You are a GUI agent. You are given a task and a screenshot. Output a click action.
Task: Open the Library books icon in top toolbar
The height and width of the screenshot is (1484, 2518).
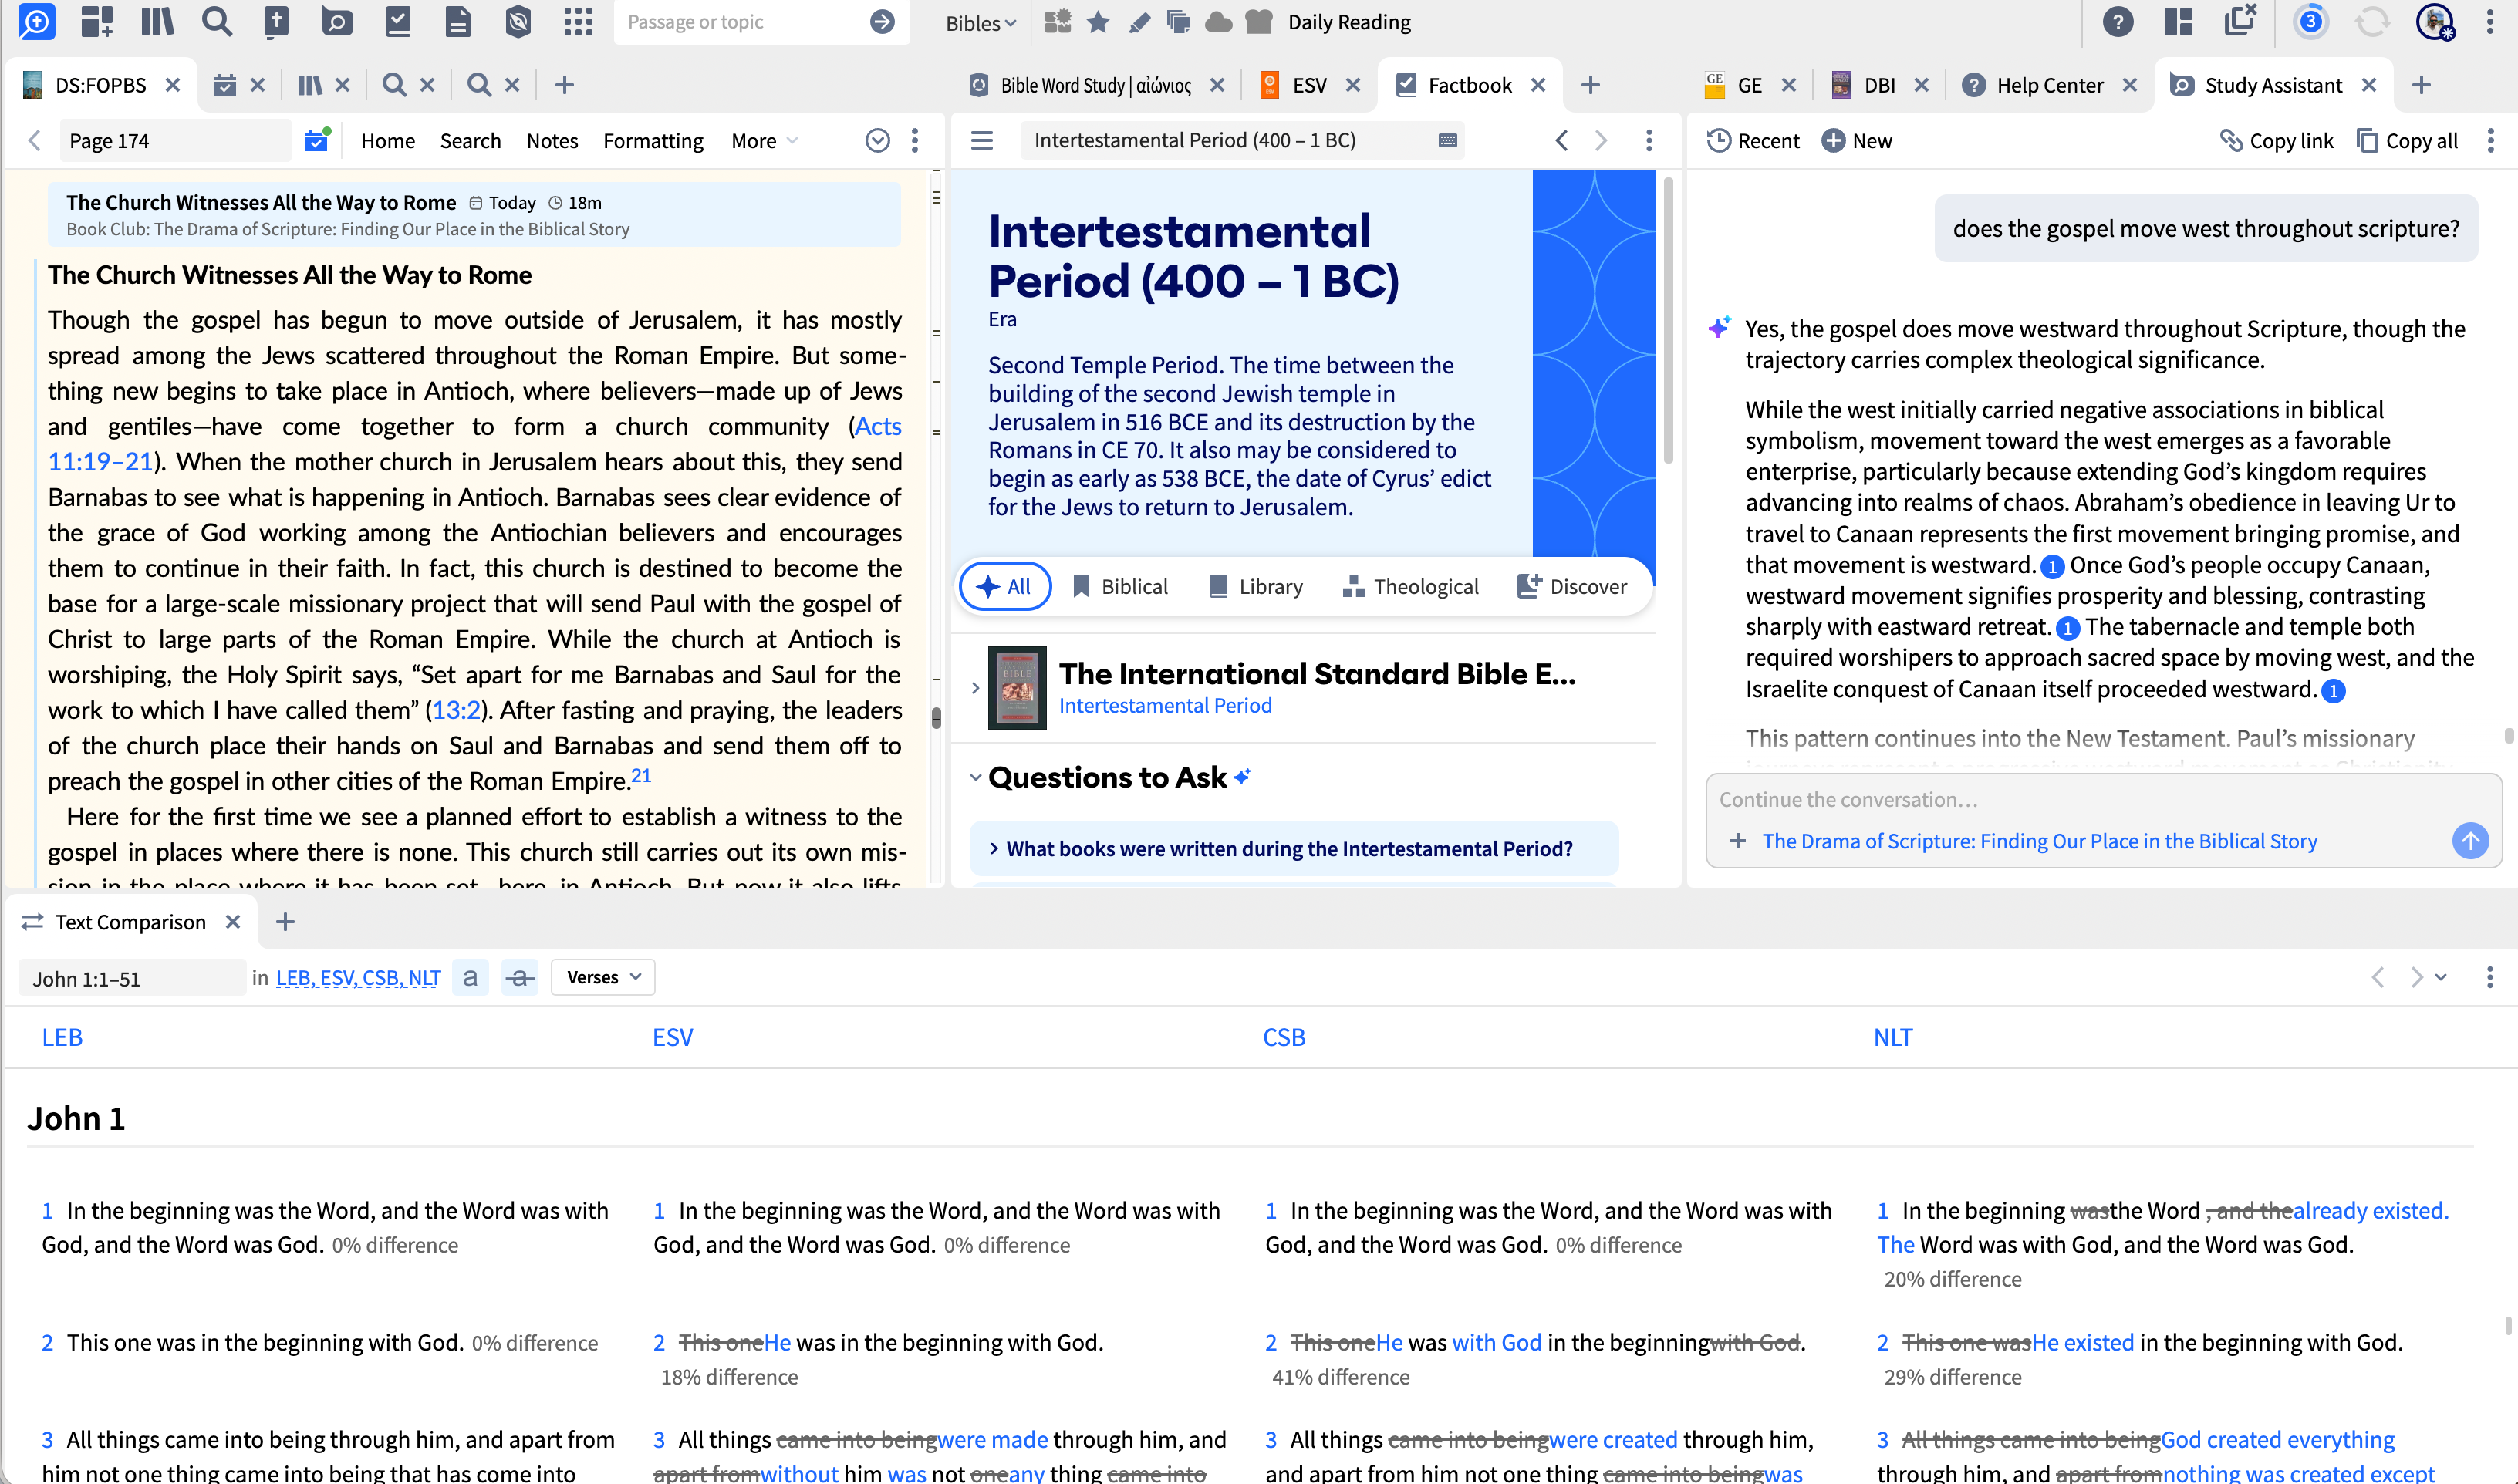(157, 21)
